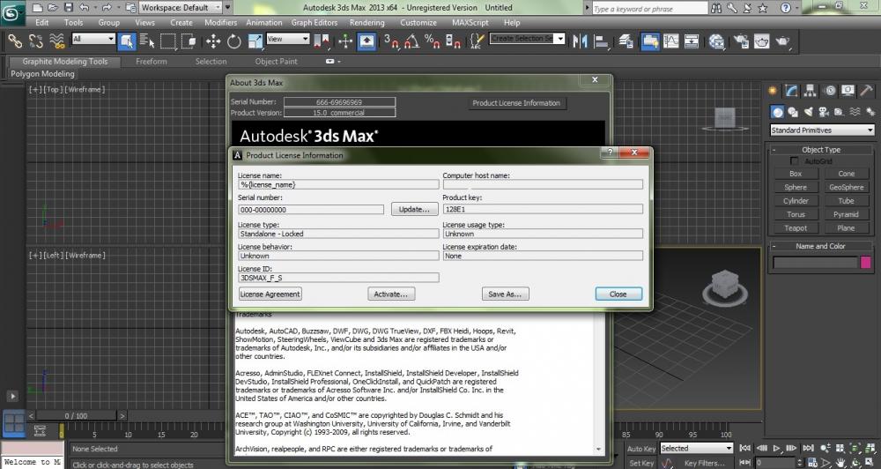Open the MAXScript menu
Viewport: 881px width, 469px height.
pos(470,23)
